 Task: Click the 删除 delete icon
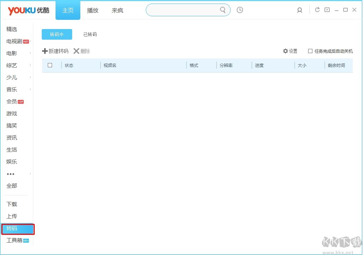point(76,51)
